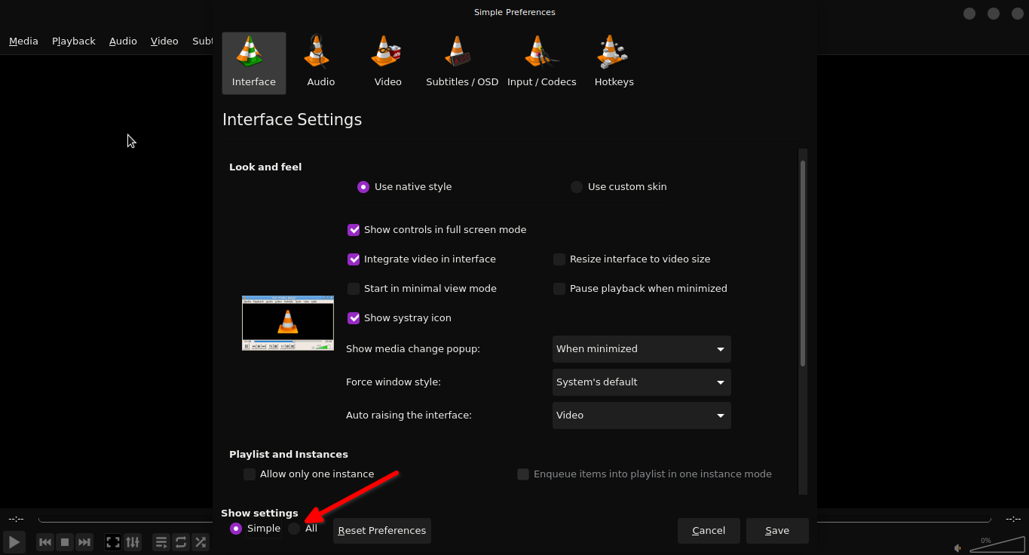Open the Input / Codecs preferences

tap(541, 63)
